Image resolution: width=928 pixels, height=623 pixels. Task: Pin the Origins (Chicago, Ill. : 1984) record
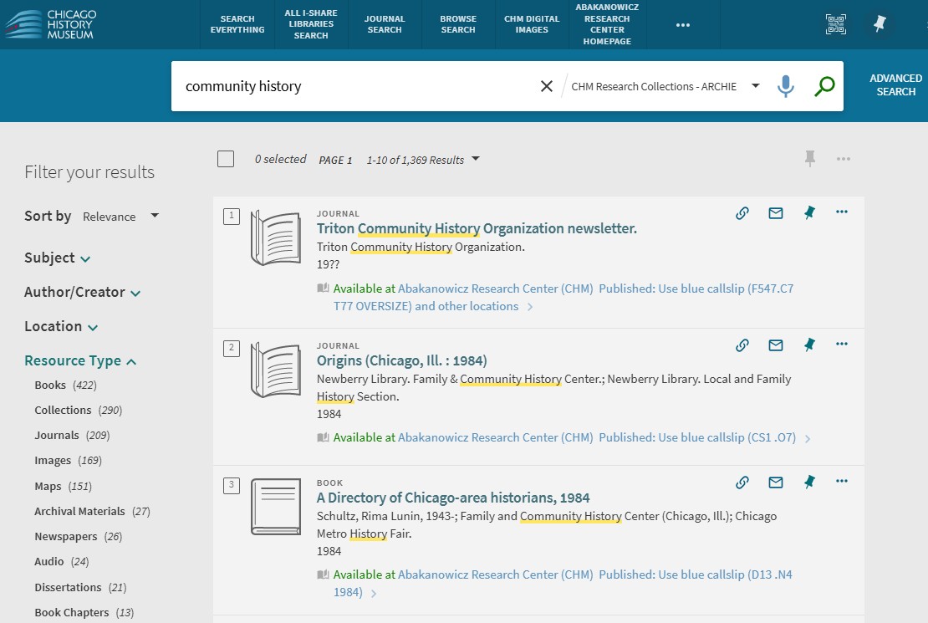809,345
